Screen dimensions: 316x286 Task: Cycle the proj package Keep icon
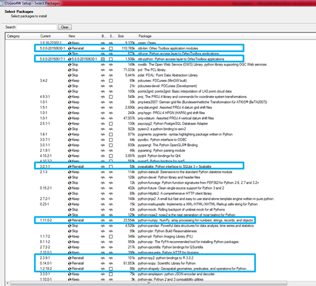coord(70,97)
